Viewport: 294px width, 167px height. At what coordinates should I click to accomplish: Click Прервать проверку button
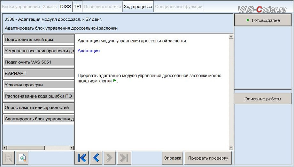tap(208, 158)
